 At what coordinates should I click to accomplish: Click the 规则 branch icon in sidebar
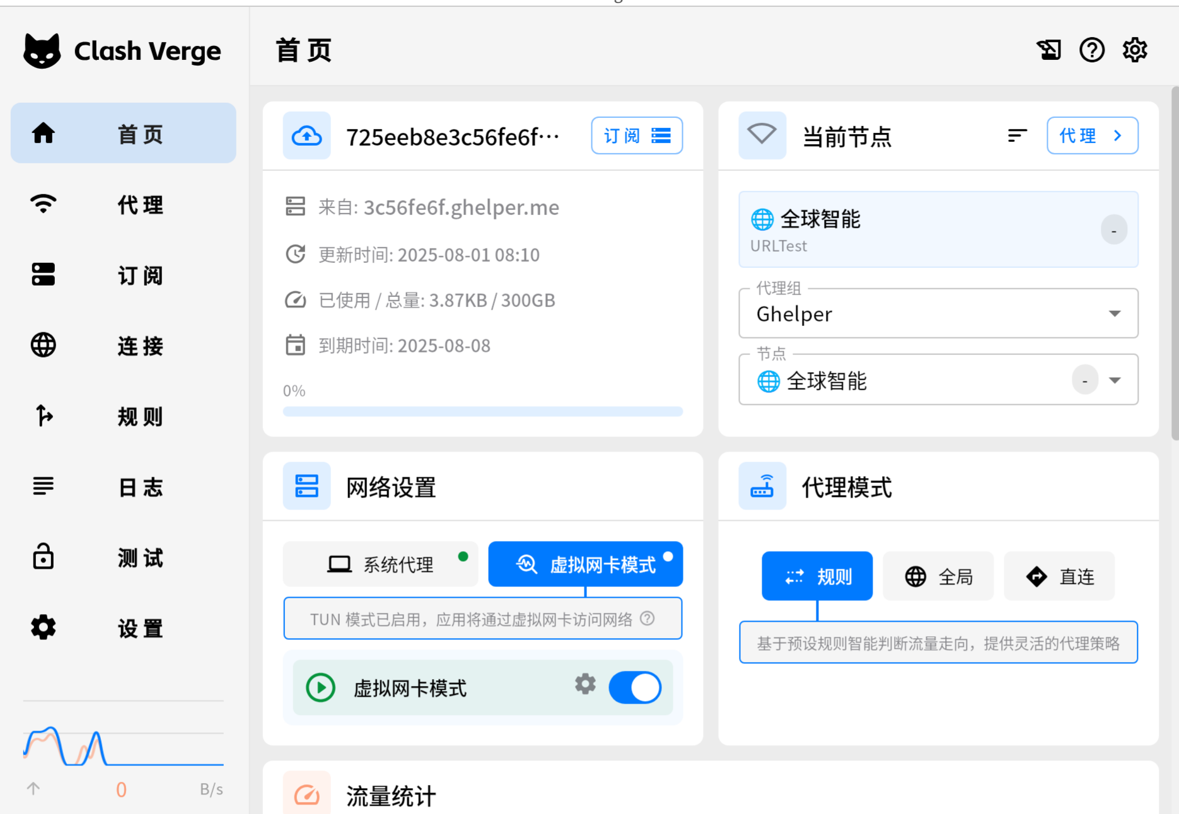point(44,416)
